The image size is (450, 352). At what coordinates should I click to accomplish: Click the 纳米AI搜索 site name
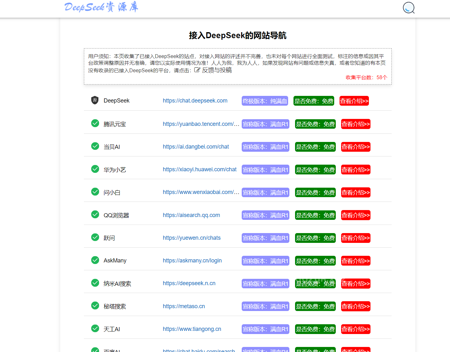pos(117,284)
